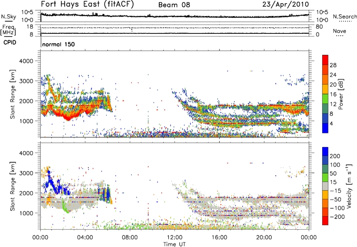This screenshot has height=247, width=357.
Task: Click the light green 12-16 dB power swatch
Action: 325,99
